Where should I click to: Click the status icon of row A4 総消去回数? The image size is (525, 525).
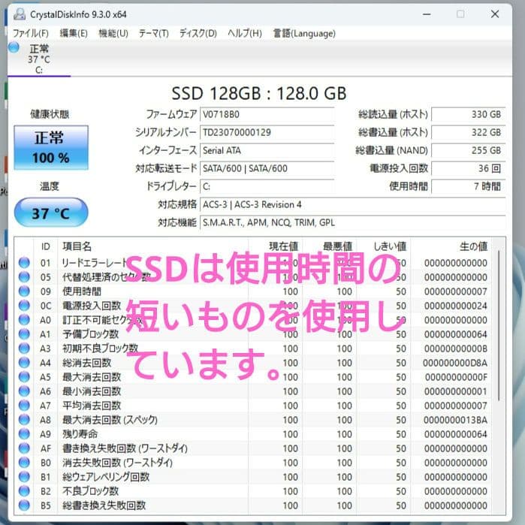coord(24,363)
